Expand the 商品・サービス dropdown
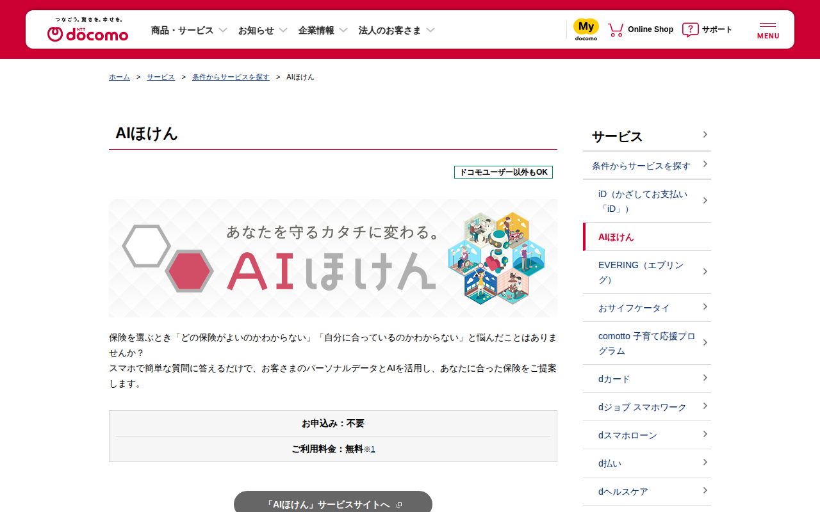820x512 pixels. pyautogui.click(x=223, y=30)
